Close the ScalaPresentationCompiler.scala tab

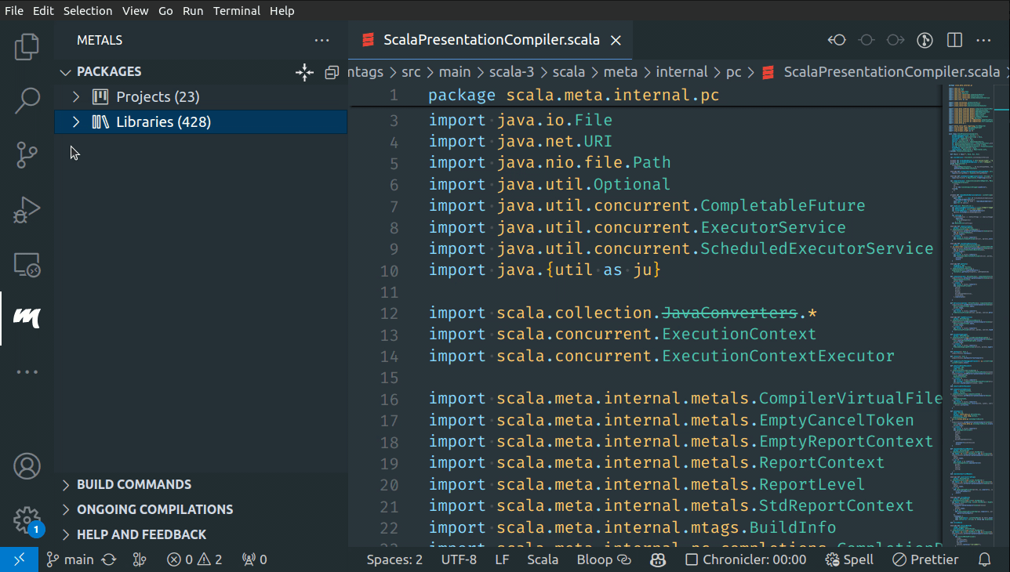pyautogui.click(x=616, y=41)
